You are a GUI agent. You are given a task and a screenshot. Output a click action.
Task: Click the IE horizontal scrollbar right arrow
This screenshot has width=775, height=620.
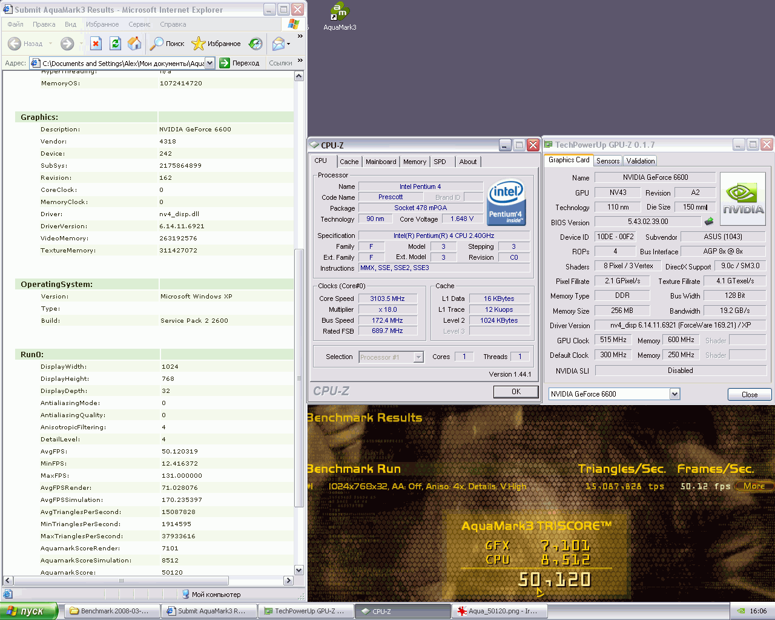288,580
